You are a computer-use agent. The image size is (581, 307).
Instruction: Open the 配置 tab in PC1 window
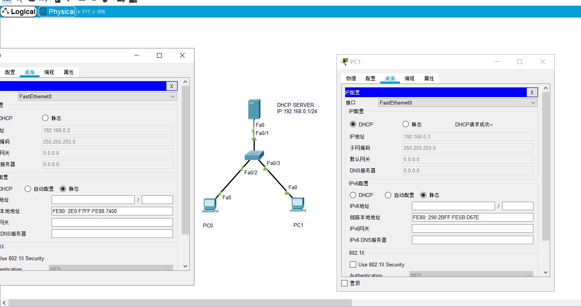371,78
